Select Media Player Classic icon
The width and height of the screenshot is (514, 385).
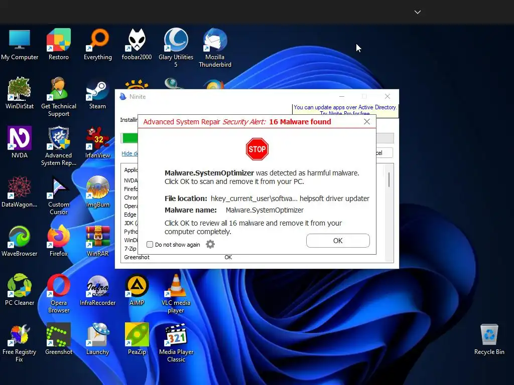[176, 343]
